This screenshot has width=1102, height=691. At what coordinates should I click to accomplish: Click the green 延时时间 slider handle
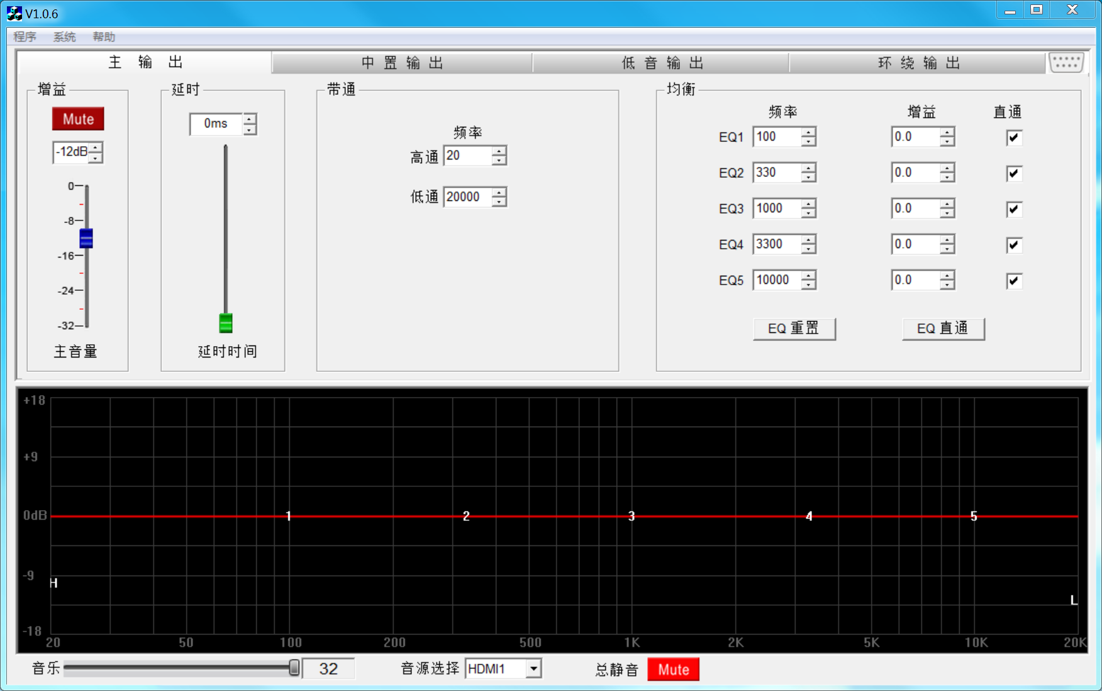tap(226, 323)
